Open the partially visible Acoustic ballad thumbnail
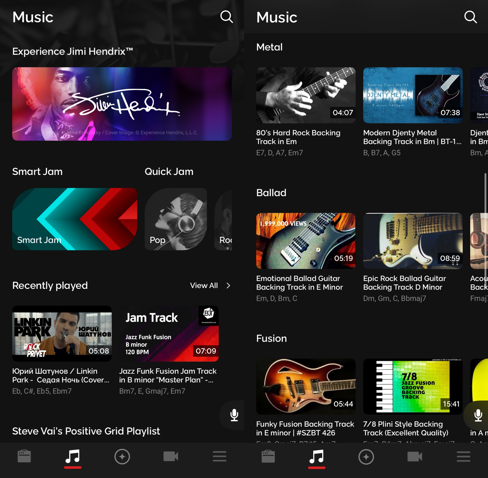Viewport: 488px width, 478px height. click(479, 241)
